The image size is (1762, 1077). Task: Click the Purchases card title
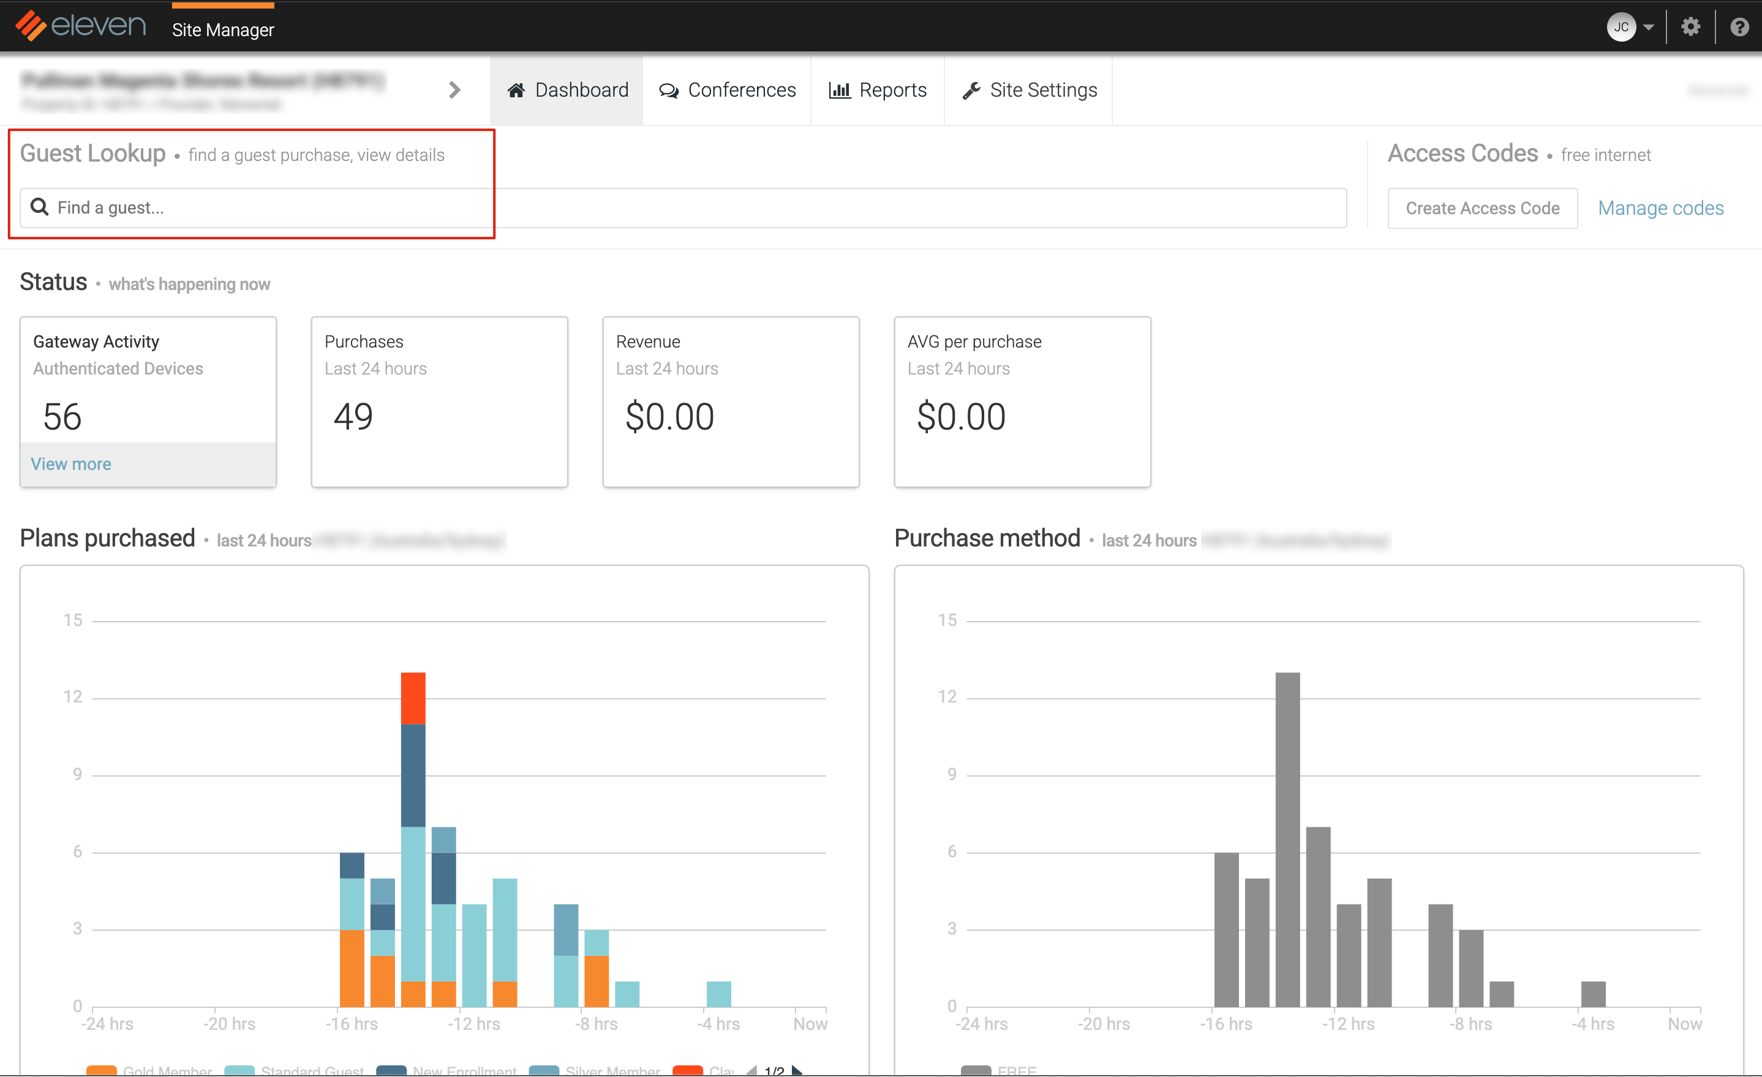pos(364,341)
